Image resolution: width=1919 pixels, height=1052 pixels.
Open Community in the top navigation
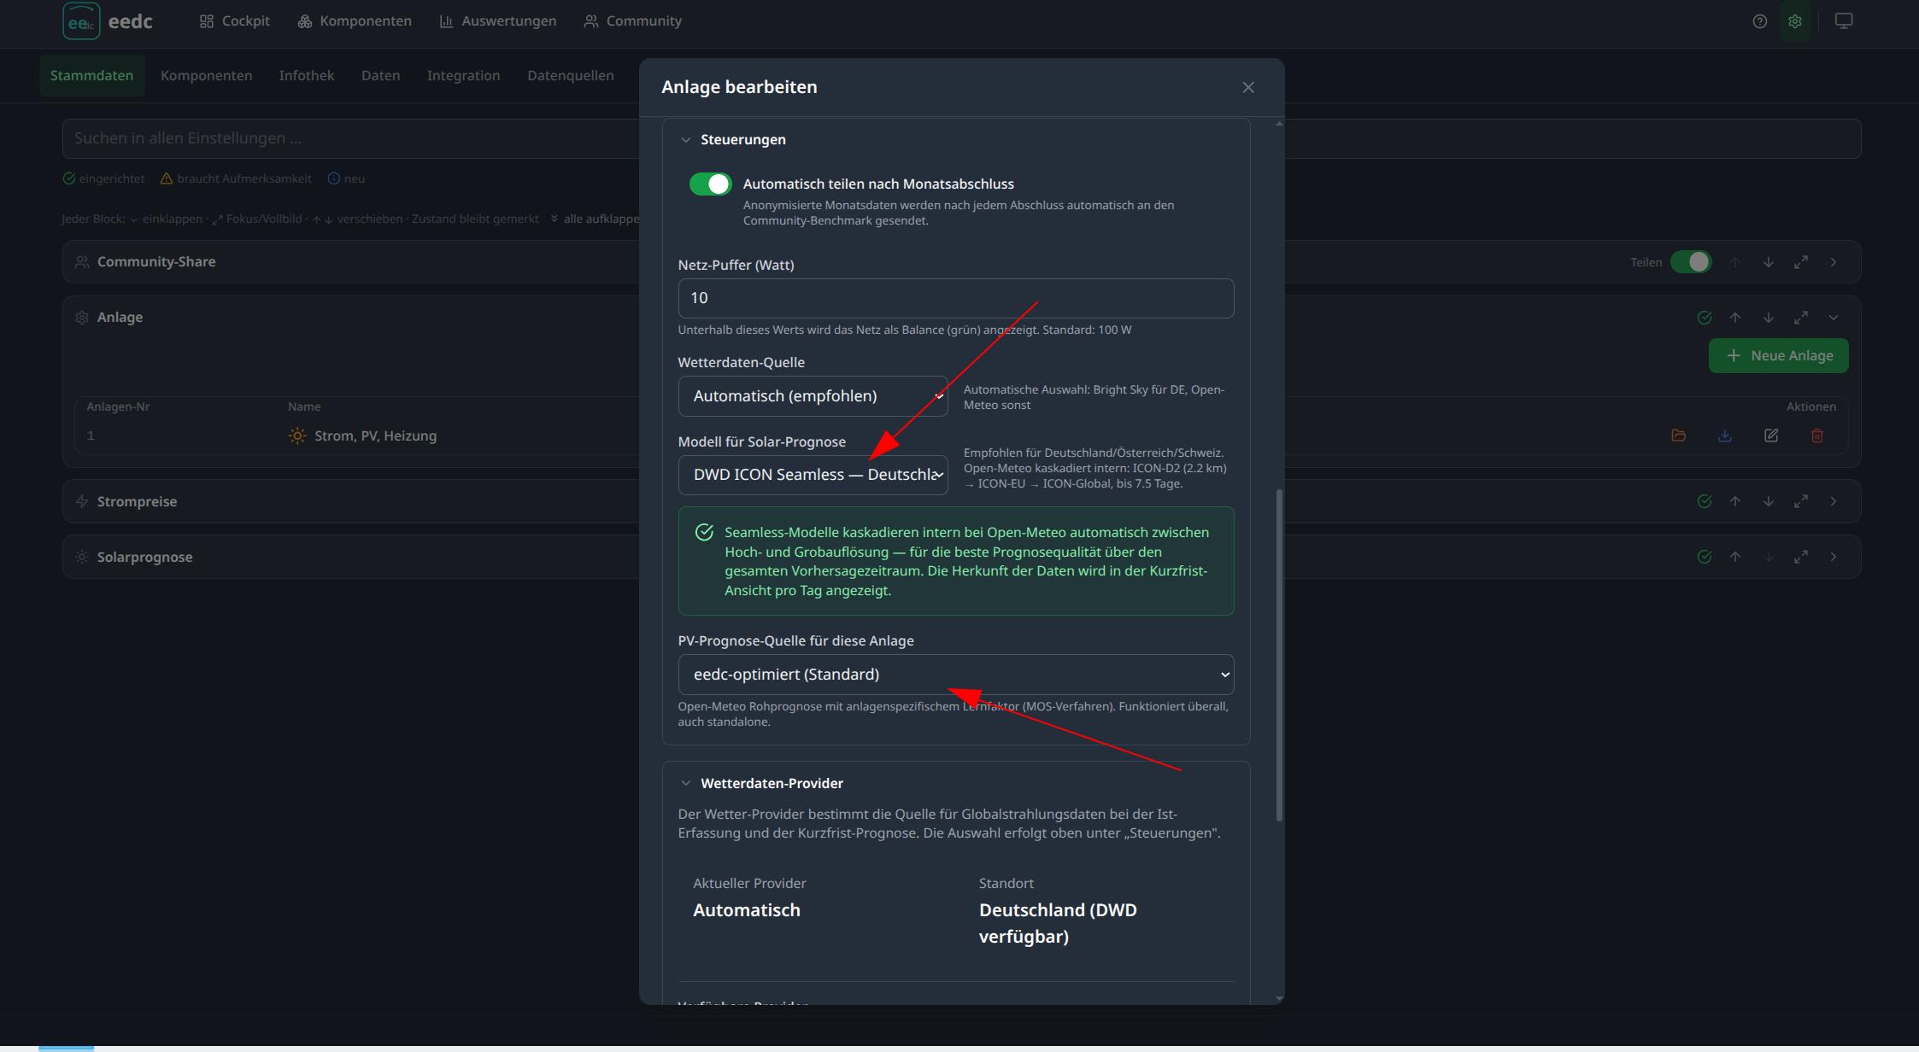click(633, 21)
